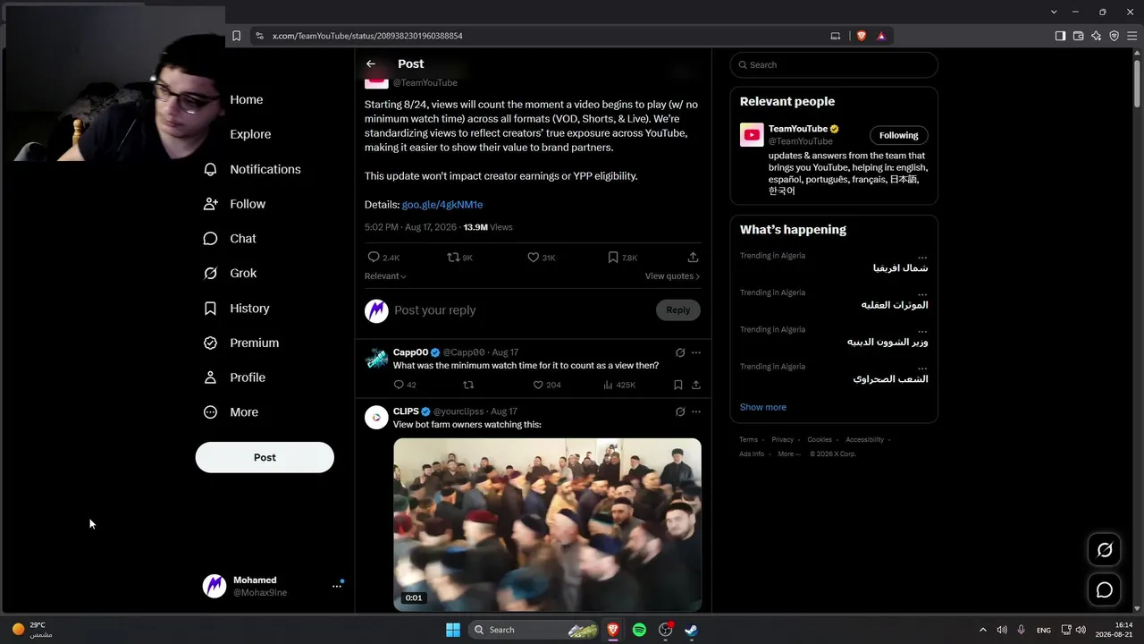Open the Brave Wallet icon
This screenshot has height=644, width=1144.
[x=1079, y=36]
